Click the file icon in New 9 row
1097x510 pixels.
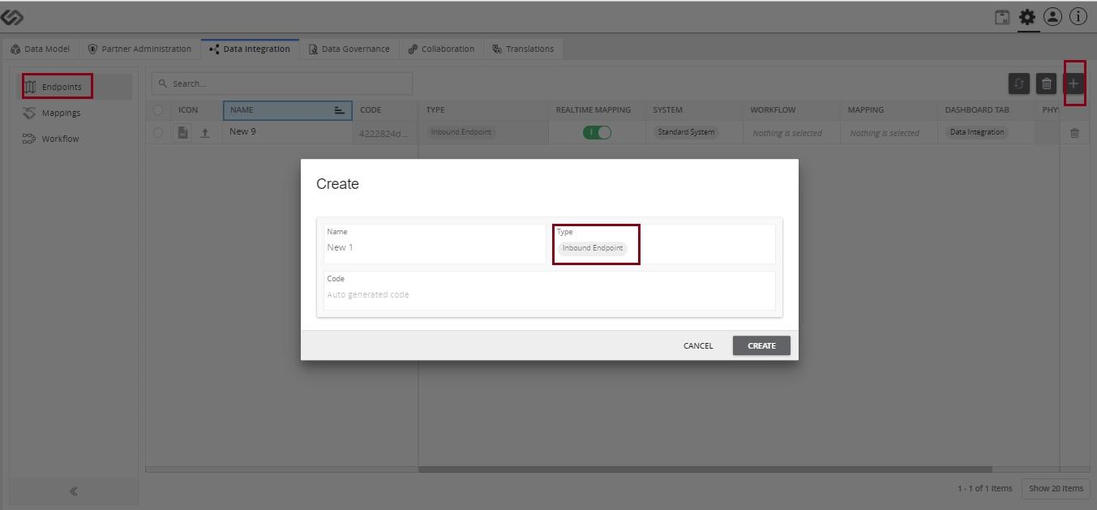coord(183,132)
